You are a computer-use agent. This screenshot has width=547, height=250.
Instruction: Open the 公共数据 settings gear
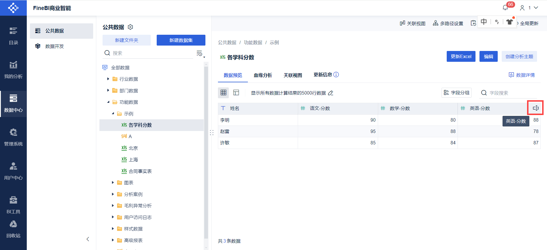coord(130,27)
